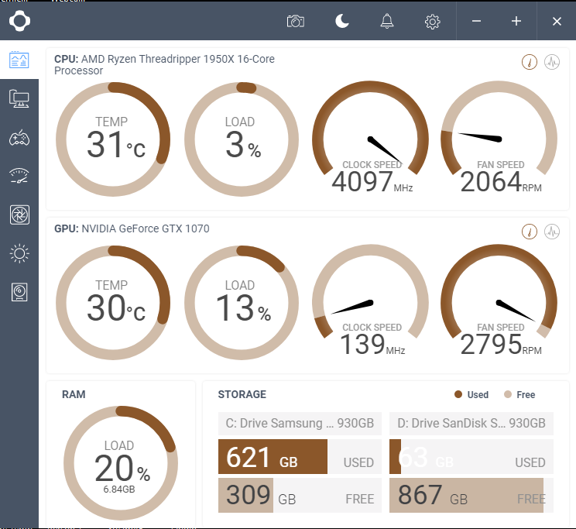Image resolution: width=576 pixels, height=529 pixels.
Task: Click the GPU temperature thermometer icon
Action: [530, 232]
